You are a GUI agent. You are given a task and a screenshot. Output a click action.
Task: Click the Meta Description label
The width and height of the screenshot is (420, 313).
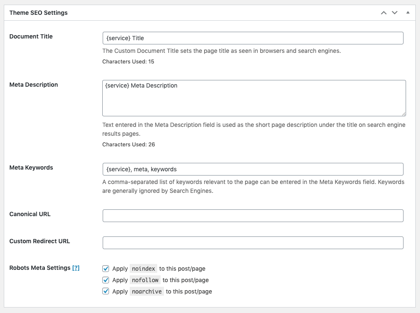[34, 85]
